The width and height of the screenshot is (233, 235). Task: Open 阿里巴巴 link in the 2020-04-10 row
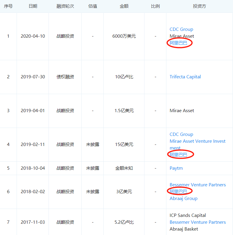(x=178, y=43)
